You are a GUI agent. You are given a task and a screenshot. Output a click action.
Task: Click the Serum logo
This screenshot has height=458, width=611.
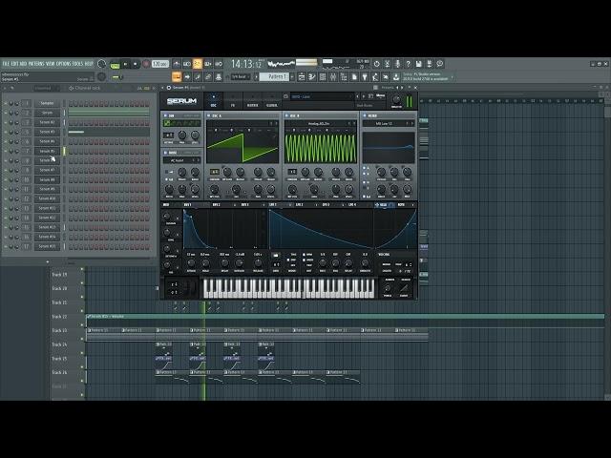[x=181, y=101]
